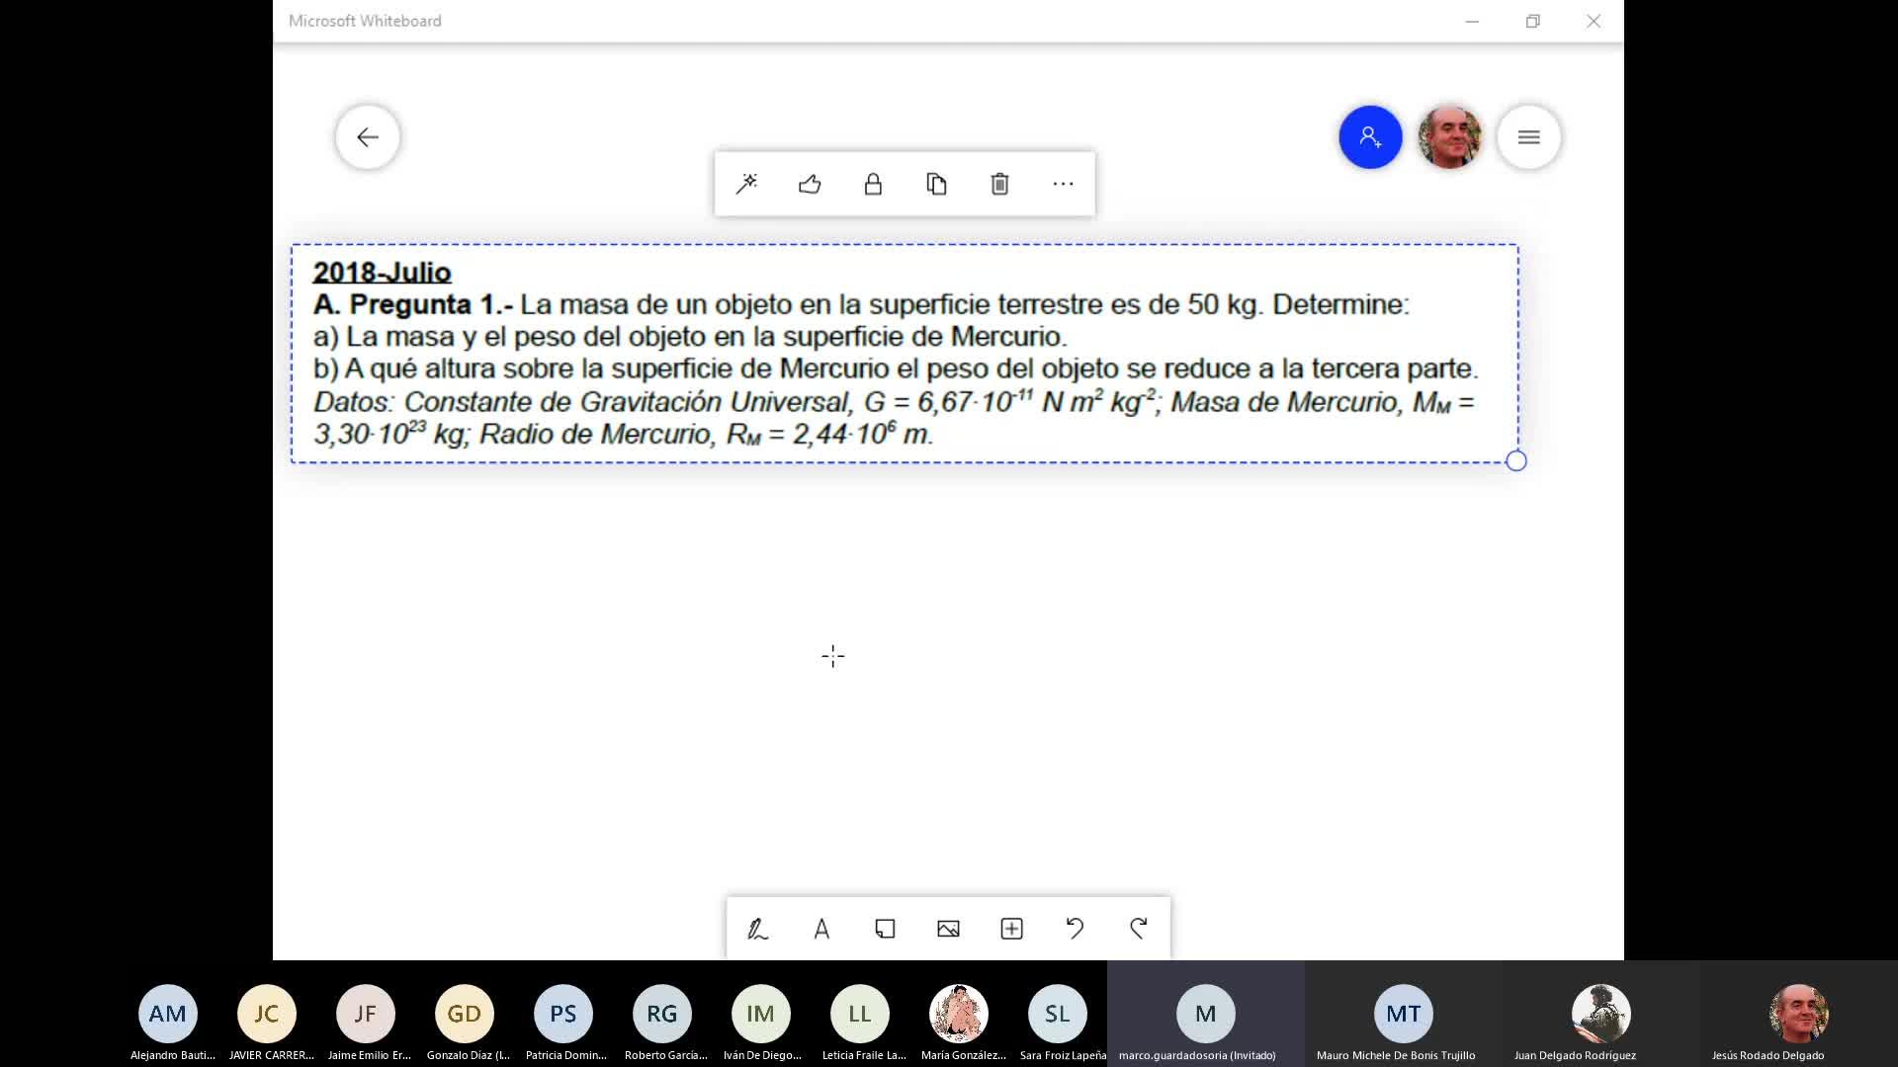Screen dimensions: 1898x1067
Task: Select participant avatar AM Alejandro
Action: coord(168,1014)
